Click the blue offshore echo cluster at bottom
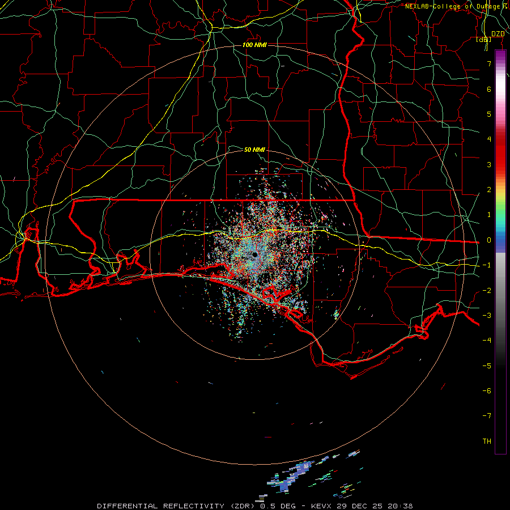The image size is (510, 510). click(290, 476)
